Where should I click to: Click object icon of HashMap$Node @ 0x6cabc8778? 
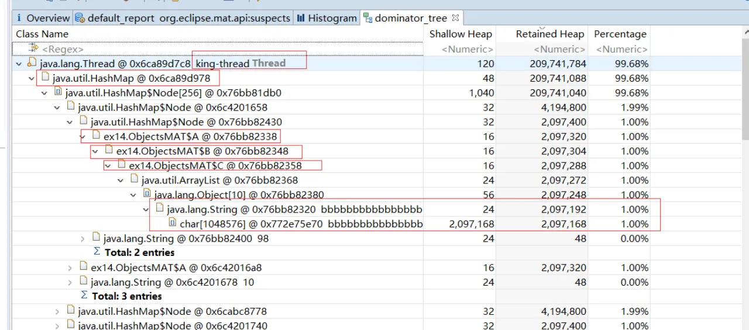[71, 311]
